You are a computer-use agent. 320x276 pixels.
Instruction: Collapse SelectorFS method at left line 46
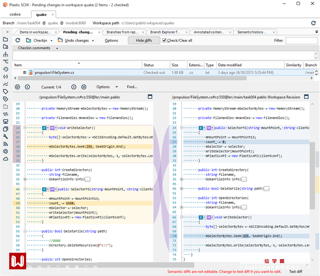coord(25,189)
